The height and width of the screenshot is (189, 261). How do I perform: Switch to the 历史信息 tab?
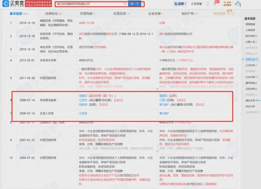[x=219, y=14]
